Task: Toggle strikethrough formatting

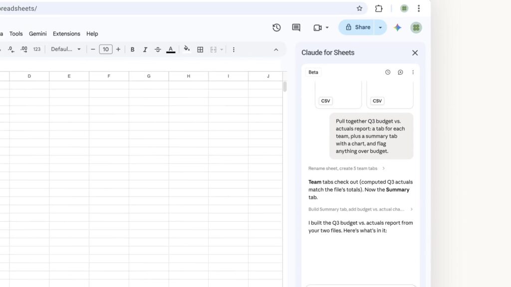Action: pos(158,49)
